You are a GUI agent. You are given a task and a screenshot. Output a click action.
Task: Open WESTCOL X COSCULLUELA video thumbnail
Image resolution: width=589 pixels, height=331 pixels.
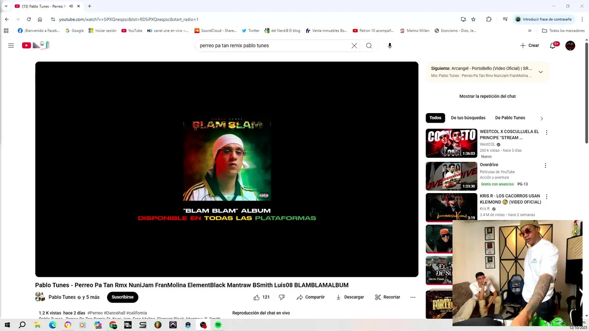(451, 143)
